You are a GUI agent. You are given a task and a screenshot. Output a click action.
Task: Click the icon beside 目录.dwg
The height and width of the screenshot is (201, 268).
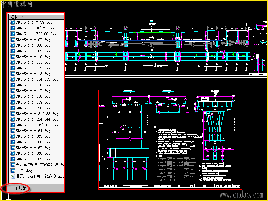click(x=13, y=171)
